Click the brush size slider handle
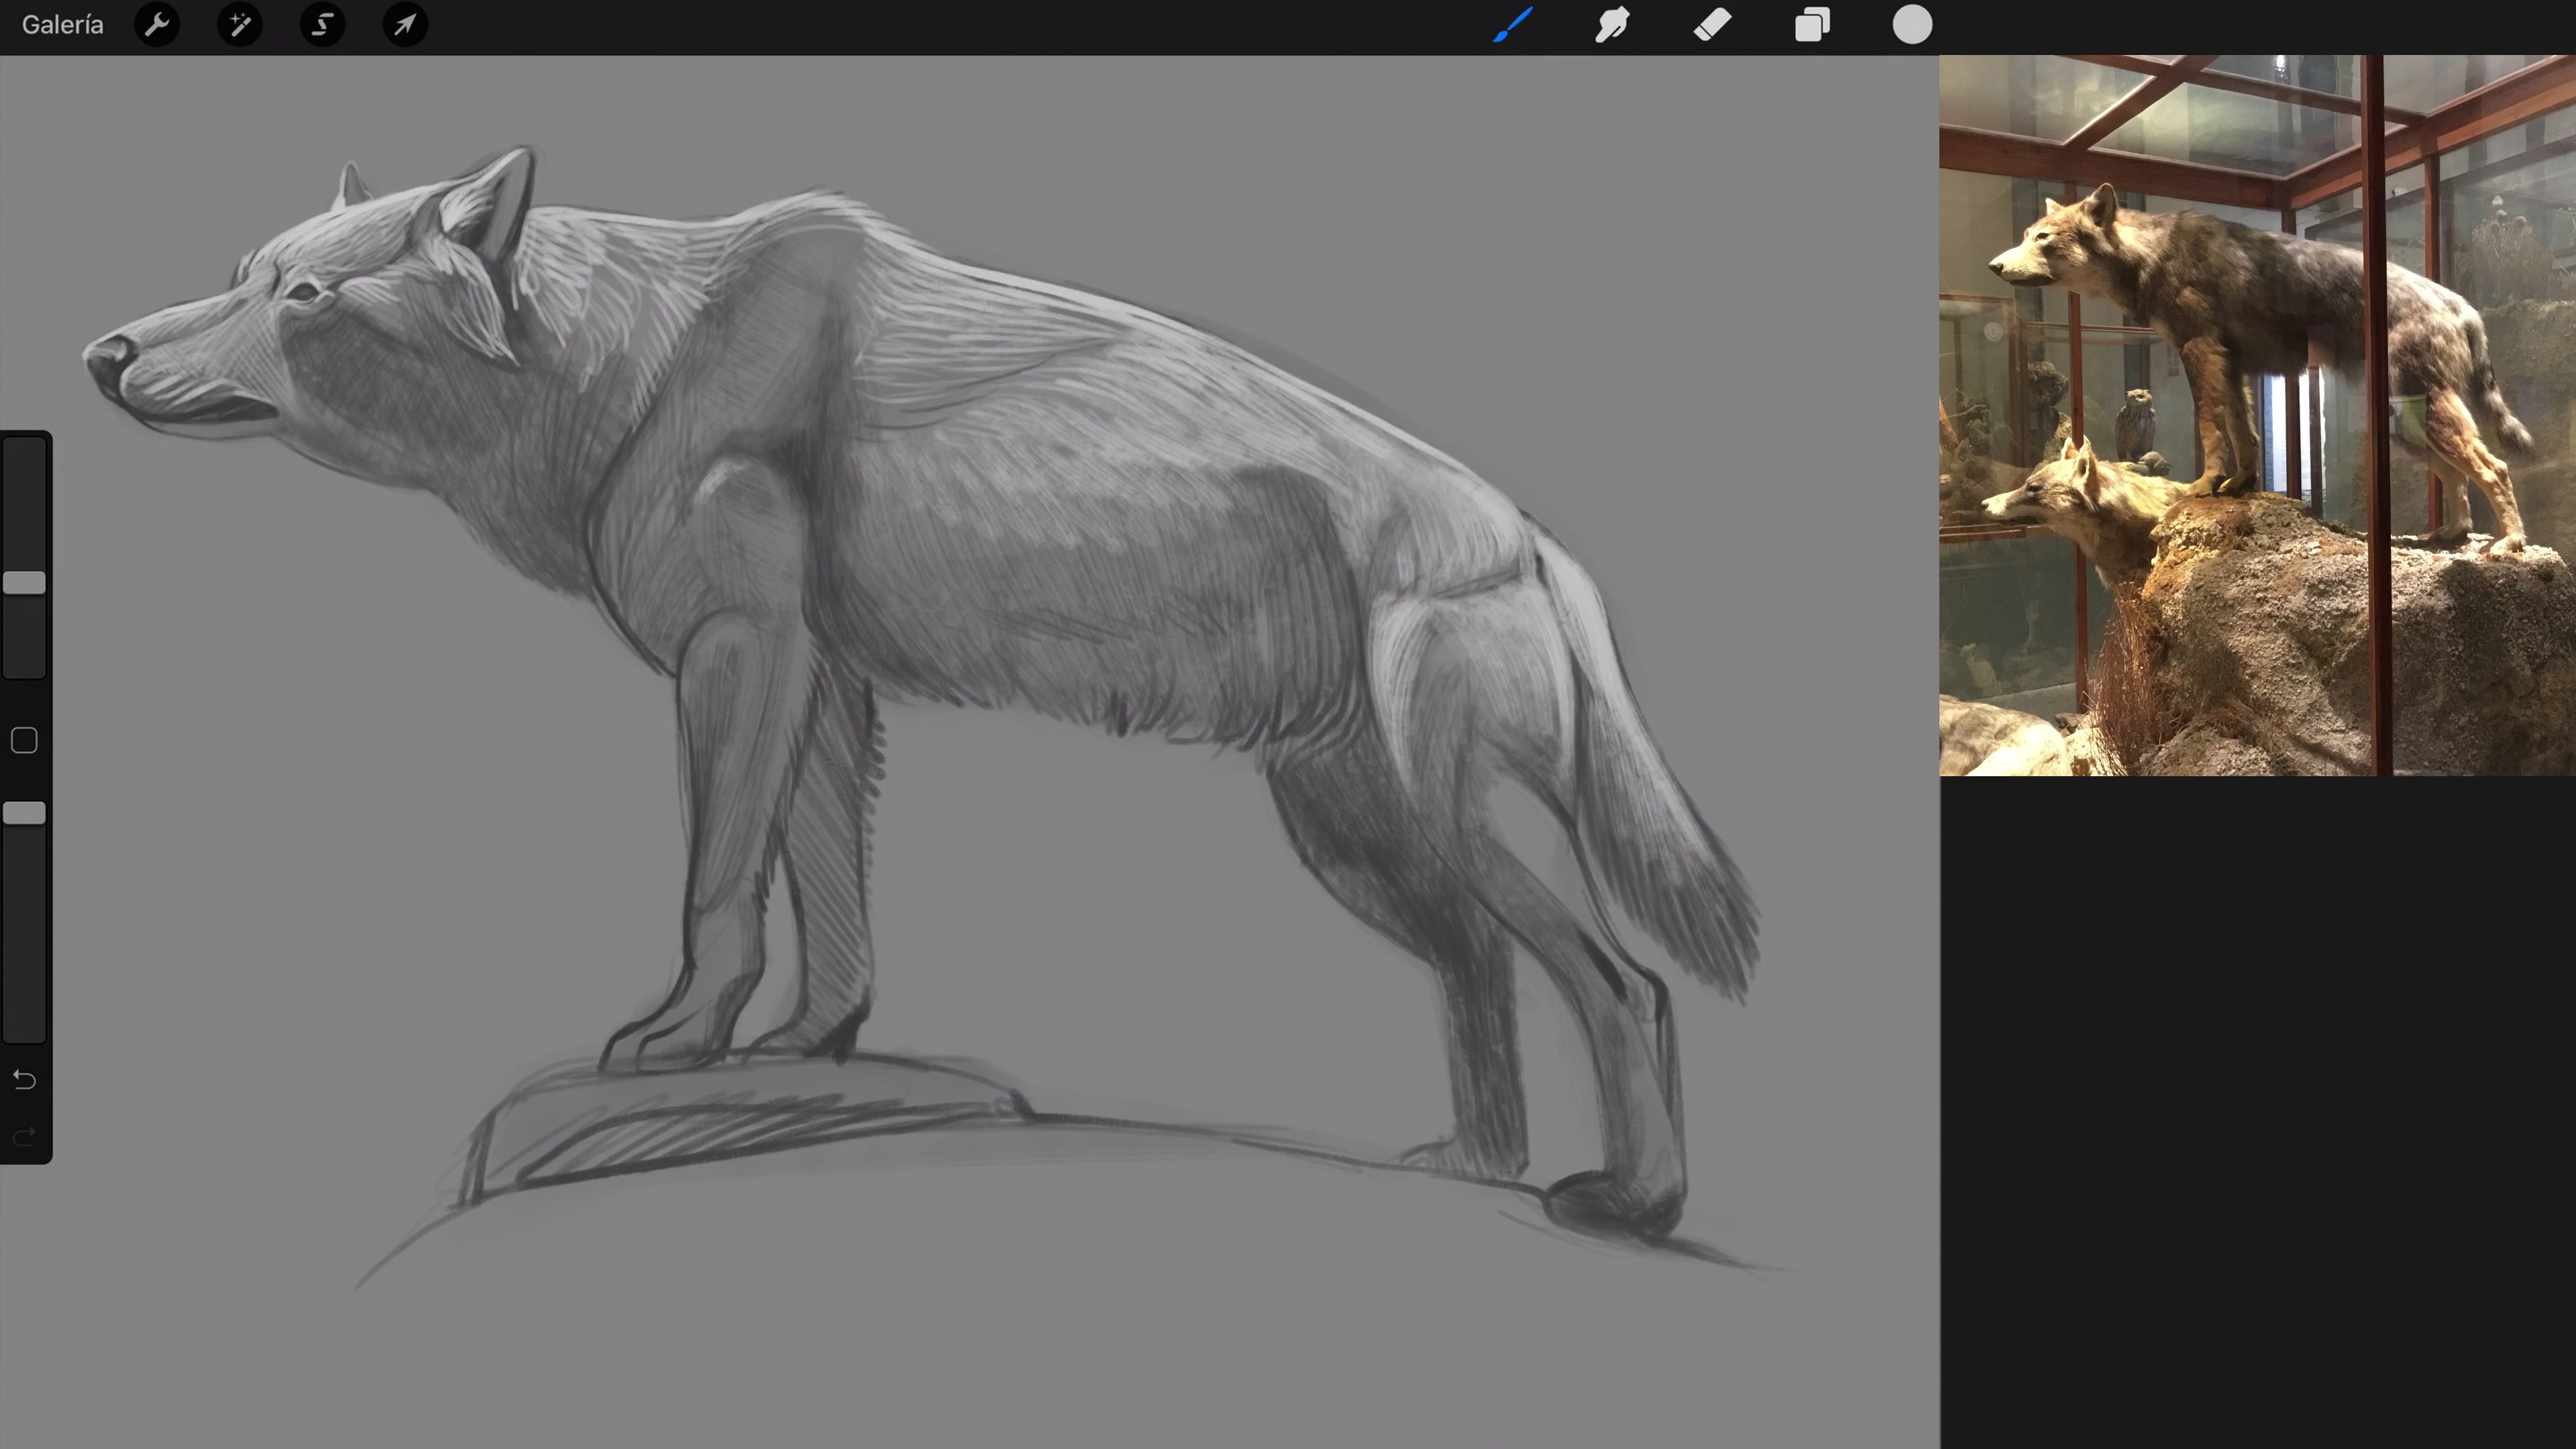Screen dimensions: 2576x1449 [24, 583]
